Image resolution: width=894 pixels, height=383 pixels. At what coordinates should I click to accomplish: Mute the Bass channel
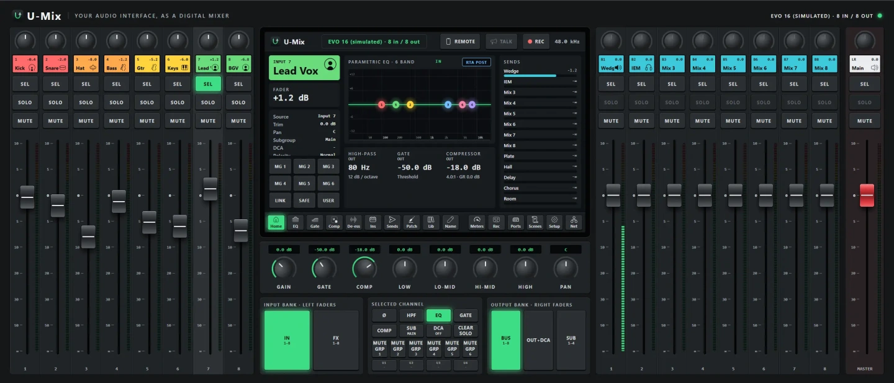coord(116,121)
